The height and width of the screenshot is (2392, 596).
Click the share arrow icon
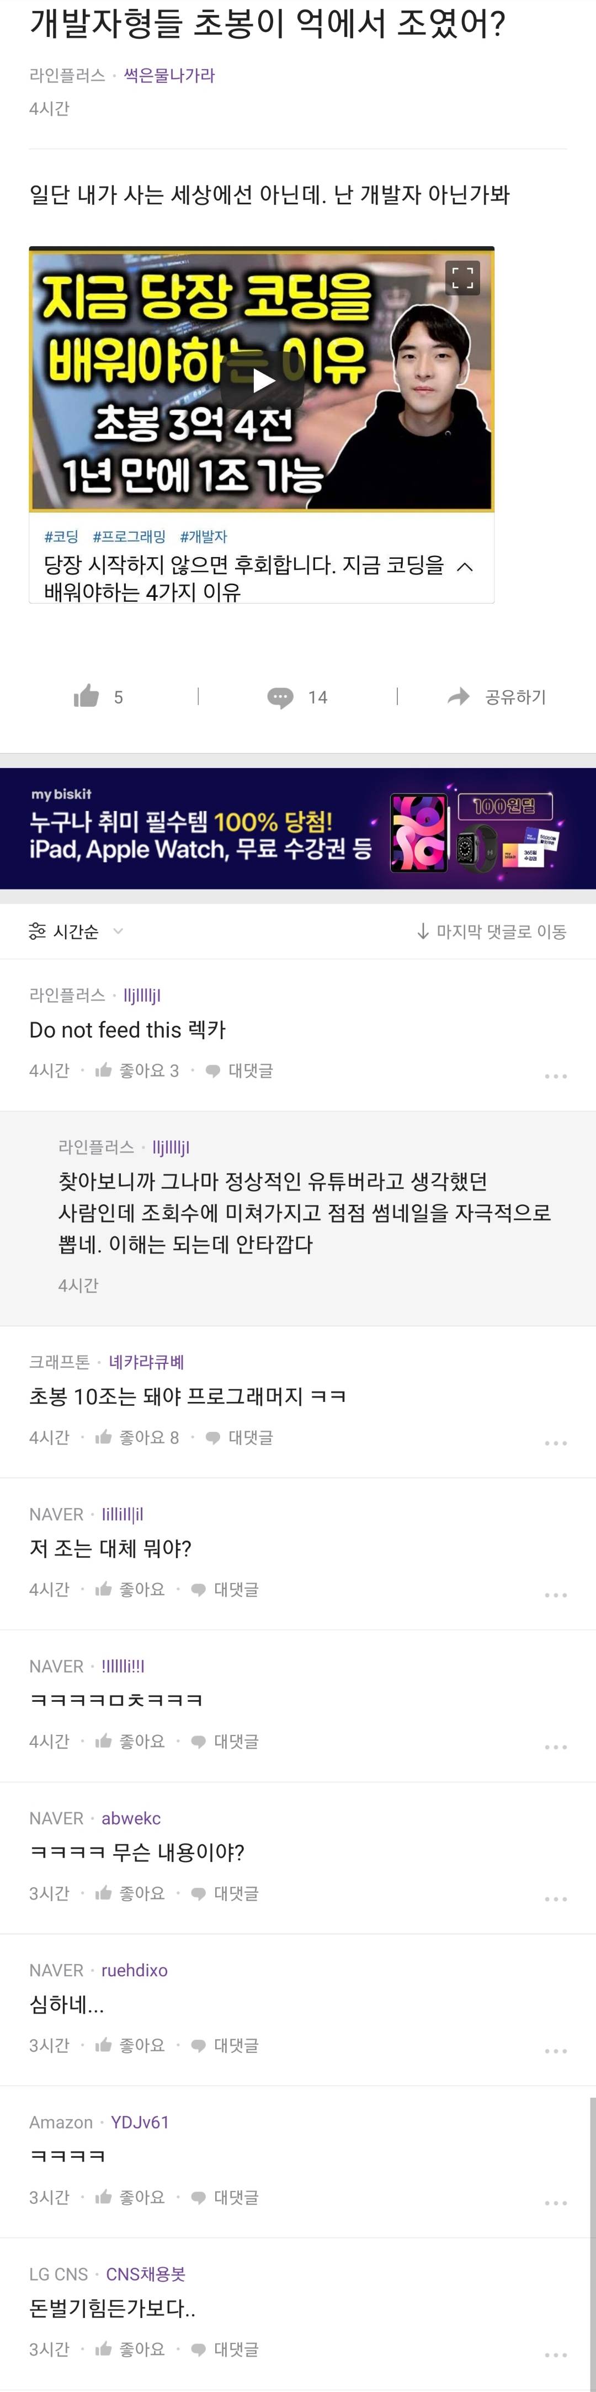459,696
